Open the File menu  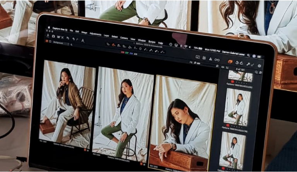pos(71,30)
